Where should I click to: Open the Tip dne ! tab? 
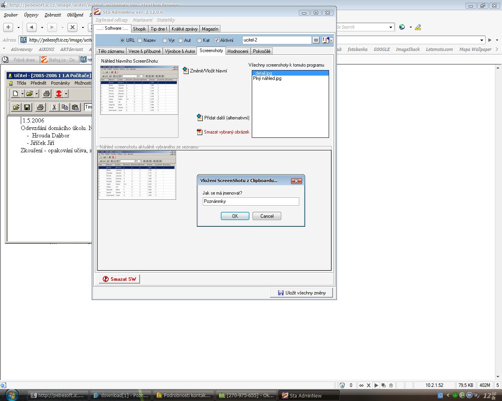(159, 29)
